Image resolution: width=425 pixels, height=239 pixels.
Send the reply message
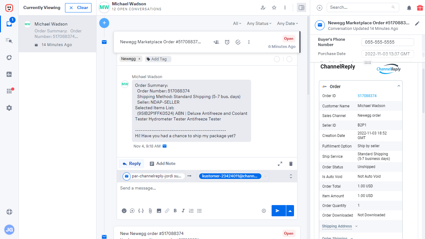pyautogui.click(x=278, y=211)
